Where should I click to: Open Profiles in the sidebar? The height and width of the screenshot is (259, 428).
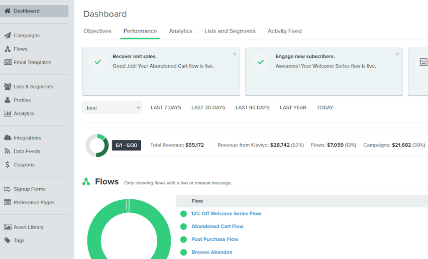tap(22, 100)
